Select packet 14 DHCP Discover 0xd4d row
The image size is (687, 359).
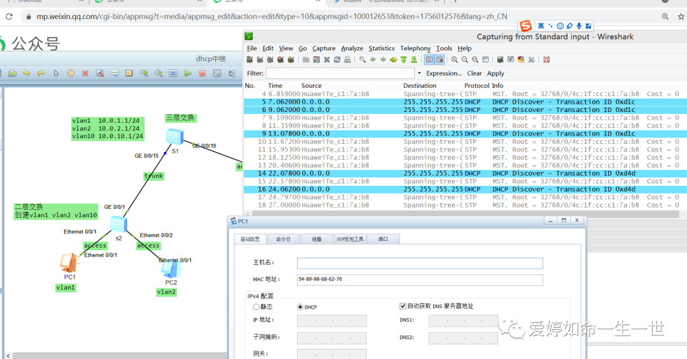point(465,173)
